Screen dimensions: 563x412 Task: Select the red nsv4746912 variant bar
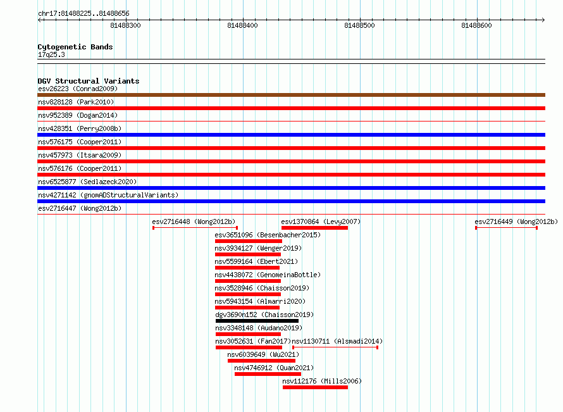(x=268, y=374)
